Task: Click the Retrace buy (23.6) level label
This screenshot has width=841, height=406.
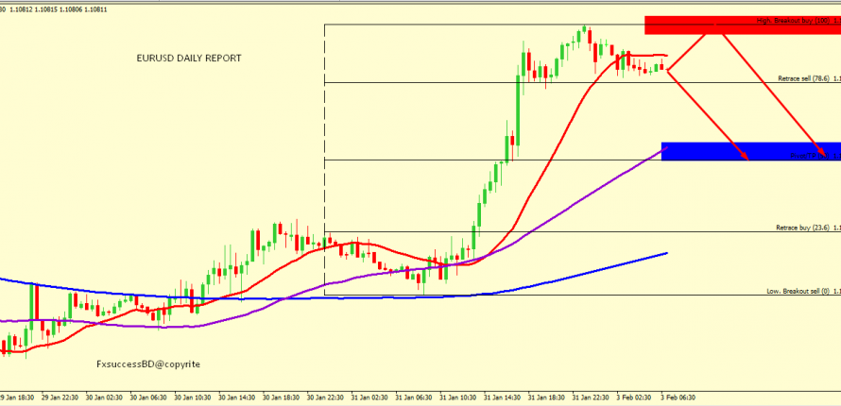Action: [x=802, y=228]
